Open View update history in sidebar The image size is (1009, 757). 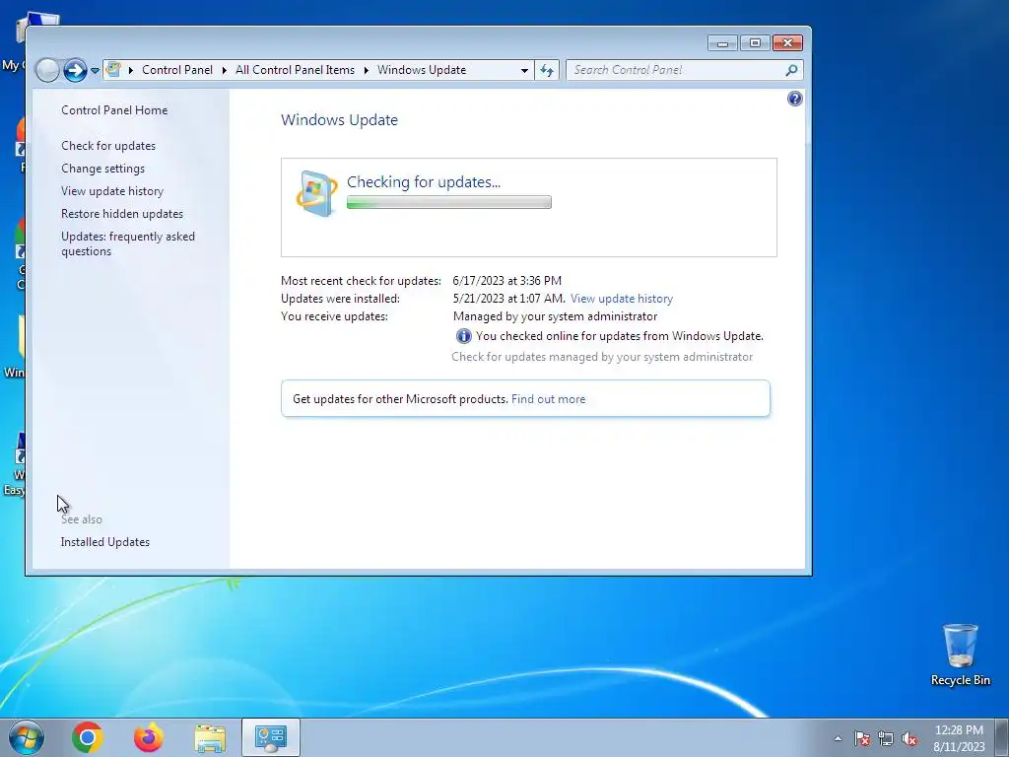[112, 191]
